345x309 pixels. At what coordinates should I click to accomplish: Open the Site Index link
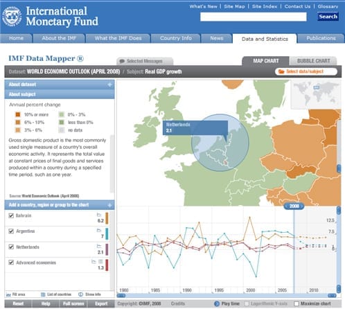point(265,6)
